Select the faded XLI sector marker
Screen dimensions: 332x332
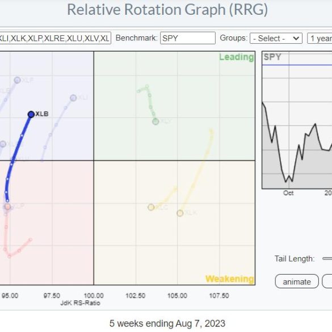pyautogui.click(x=73, y=98)
